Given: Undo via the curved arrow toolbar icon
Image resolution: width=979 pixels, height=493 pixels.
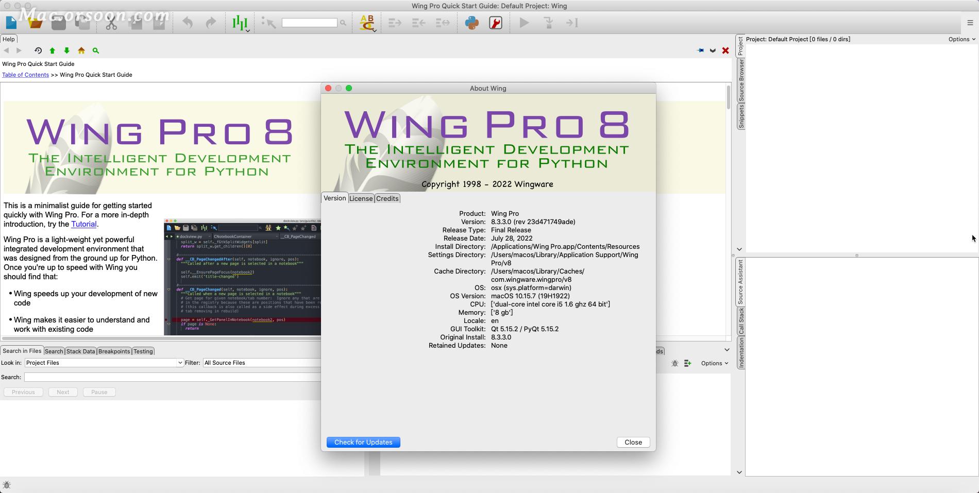Looking at the screenshot, I should pyautogui.click(x=187, y=23).
